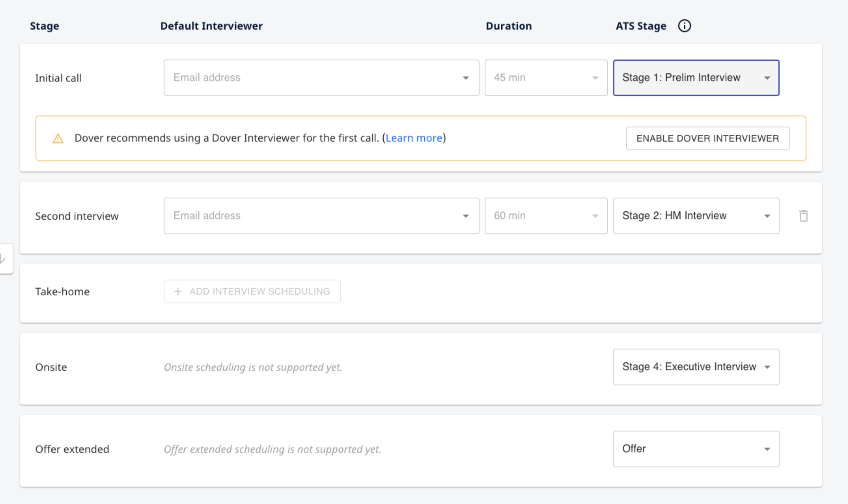Click the warning triangle icon in Dover banner

click(58, 138)
